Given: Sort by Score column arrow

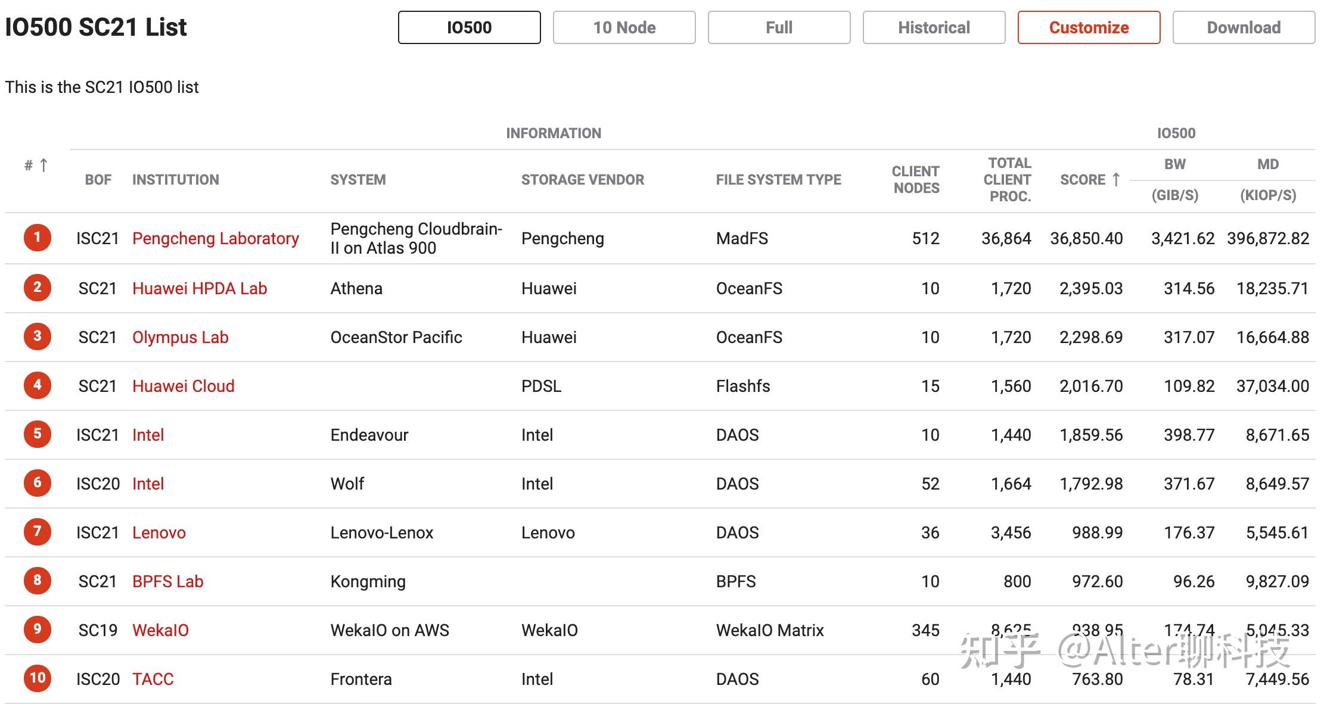Looking at the screenshot, I should click(x=1116, y=179).
